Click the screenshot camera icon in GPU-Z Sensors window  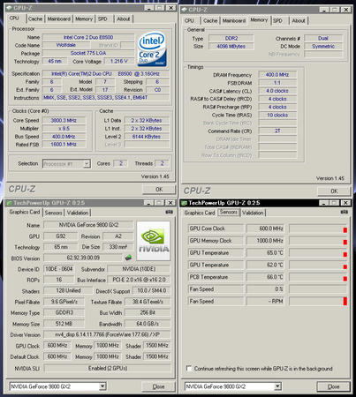[x=345, y=212]
